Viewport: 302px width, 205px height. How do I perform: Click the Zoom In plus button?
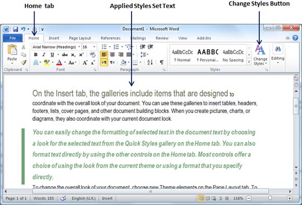click(x=290, y=198)
